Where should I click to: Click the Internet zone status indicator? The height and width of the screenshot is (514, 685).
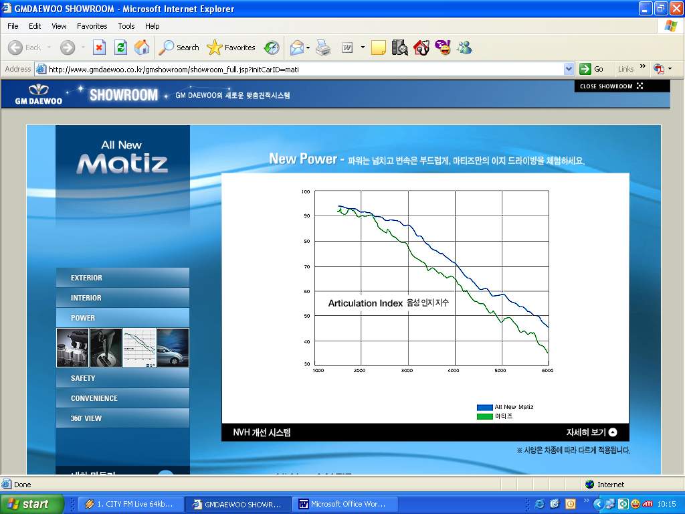605,485
